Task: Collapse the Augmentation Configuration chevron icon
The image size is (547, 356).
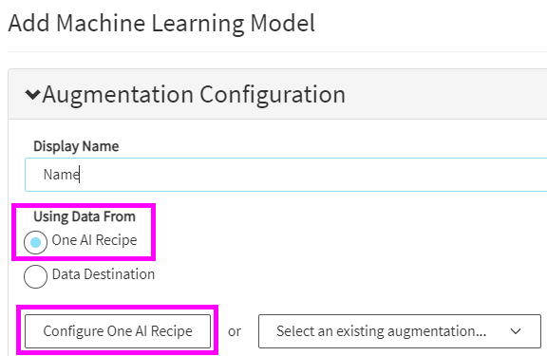Action: coord(33,94)
